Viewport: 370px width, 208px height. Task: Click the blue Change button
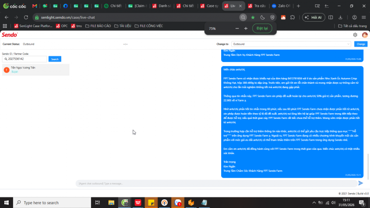(x=361, y=44)
